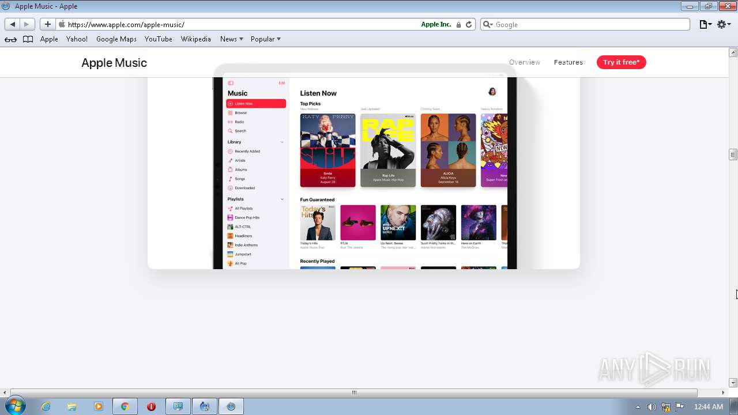The height and width of the screenshot is (415, 738).
Task: Click the scroll-down arrow of the page
Action: point(733,383)
